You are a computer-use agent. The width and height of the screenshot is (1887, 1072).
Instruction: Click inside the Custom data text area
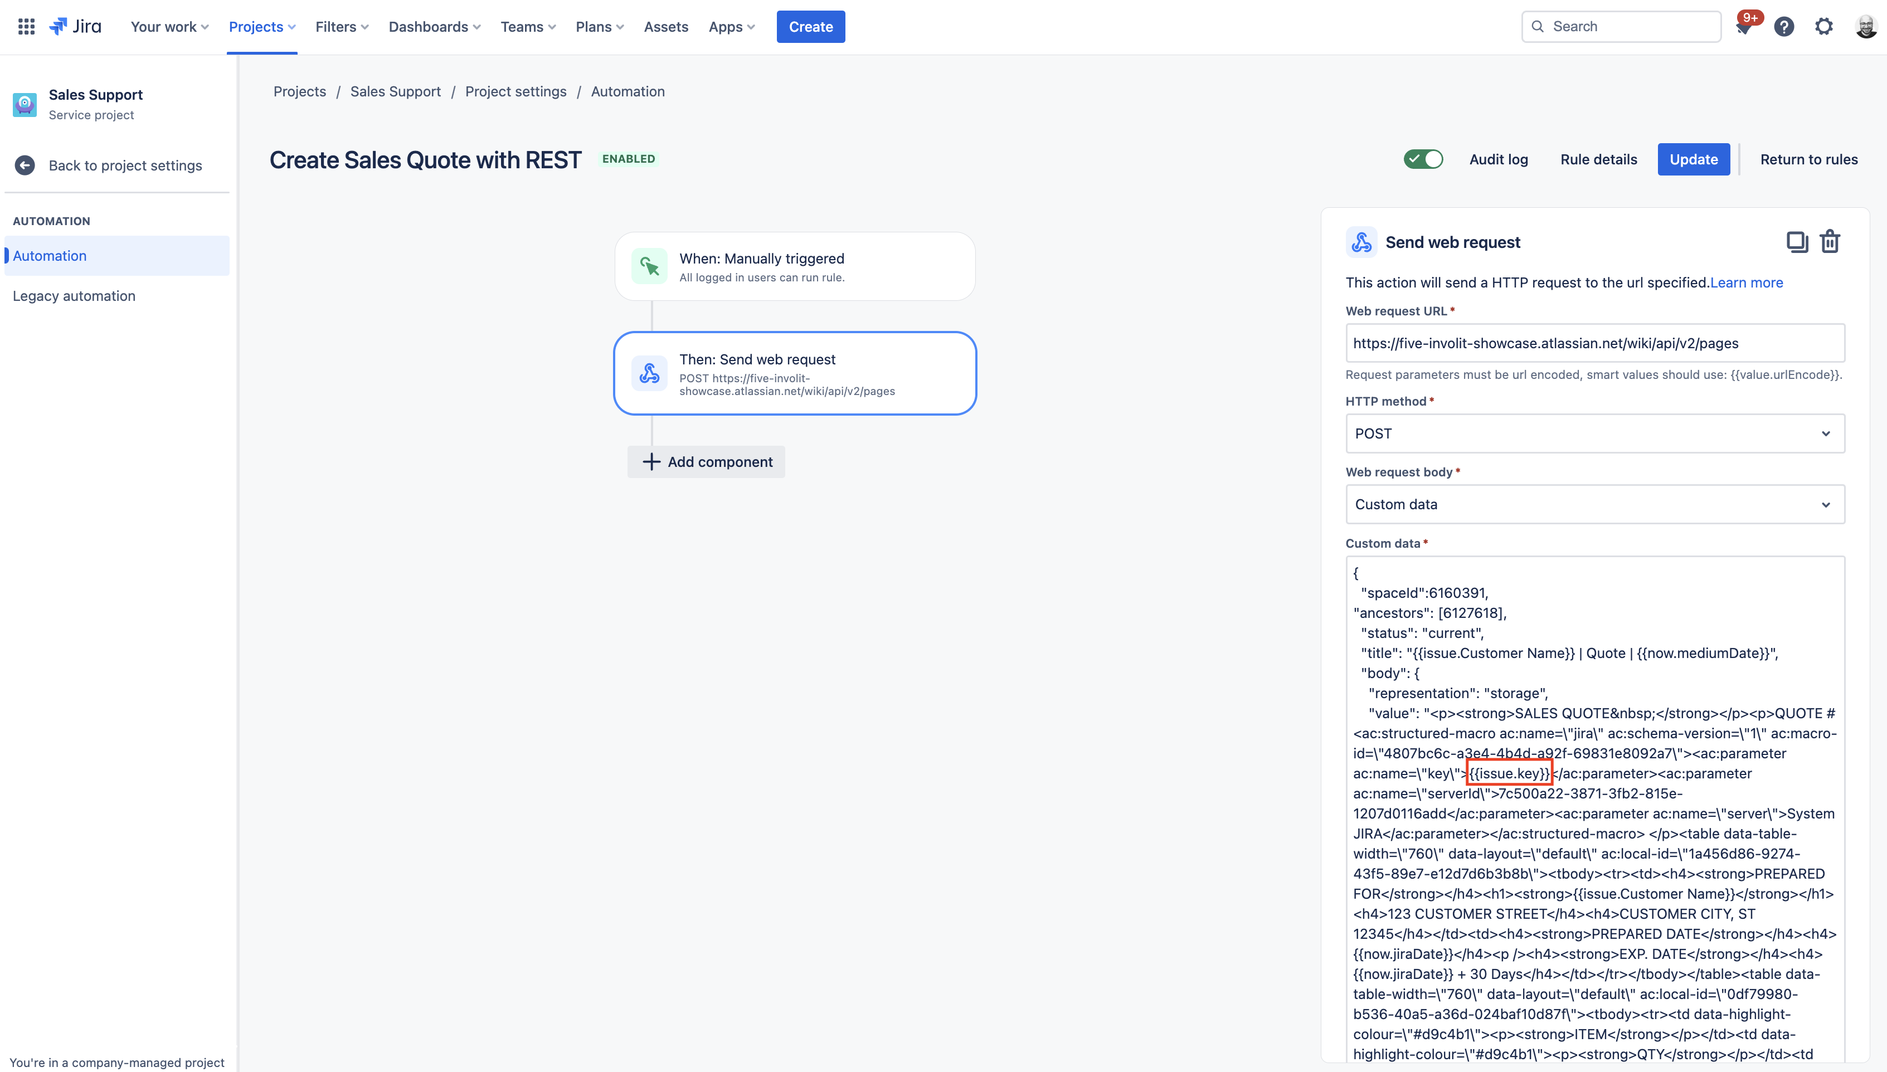coord(1595,810)
